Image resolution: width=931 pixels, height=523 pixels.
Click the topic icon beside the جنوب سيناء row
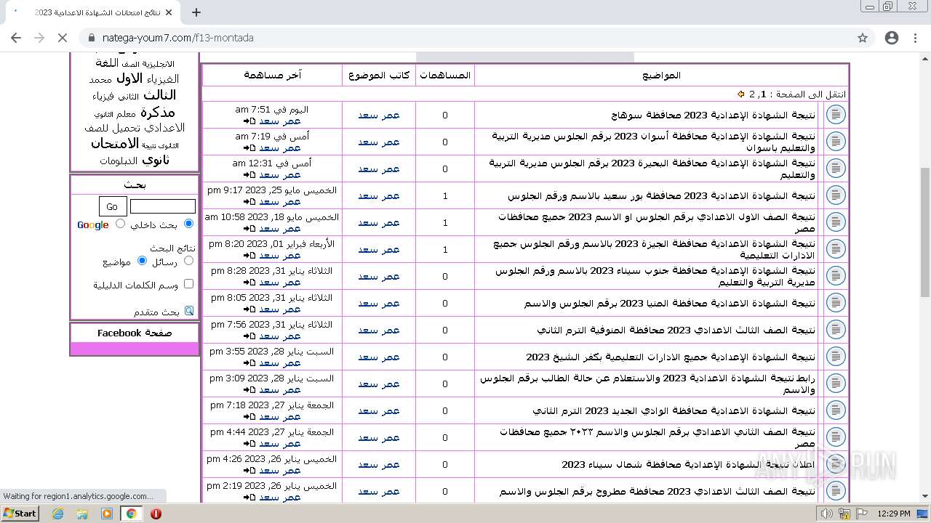(836, 276)
